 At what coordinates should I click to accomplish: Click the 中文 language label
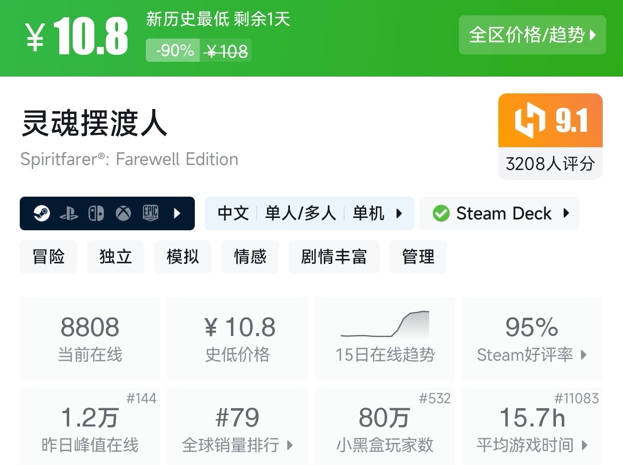(x=233, y=213)
